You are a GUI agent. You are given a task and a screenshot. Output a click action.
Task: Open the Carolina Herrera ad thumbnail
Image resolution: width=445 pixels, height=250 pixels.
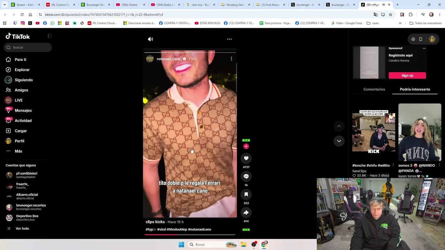(x=369, y=62)
